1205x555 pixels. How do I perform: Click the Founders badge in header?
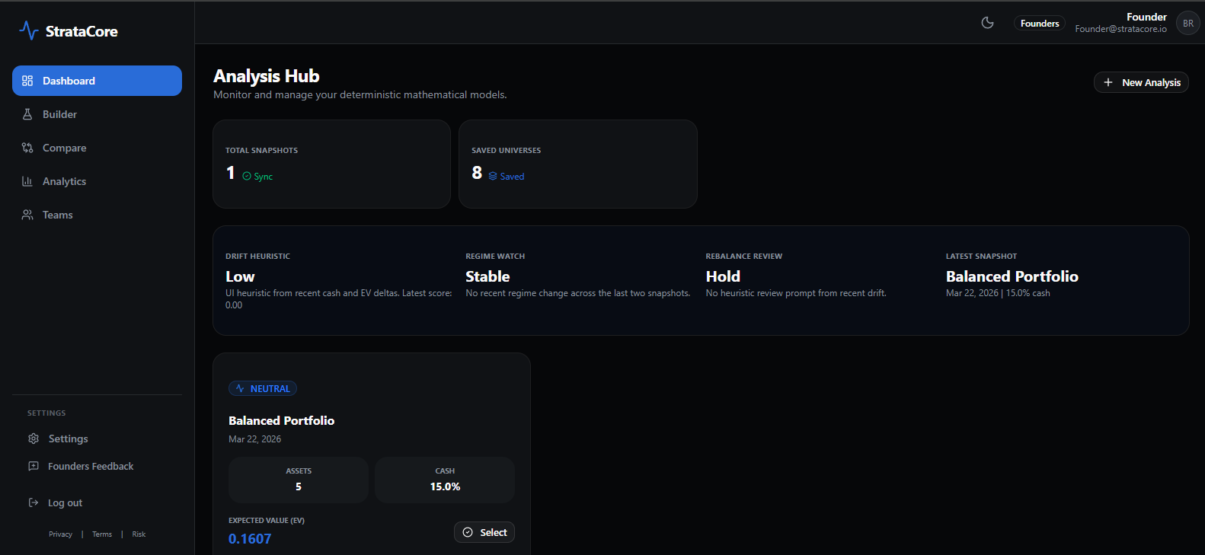point(1040,24)
